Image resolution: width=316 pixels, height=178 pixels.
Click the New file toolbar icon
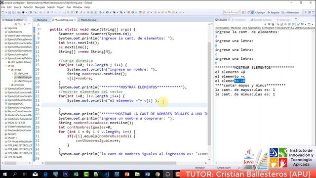click(x=3, y=12)
